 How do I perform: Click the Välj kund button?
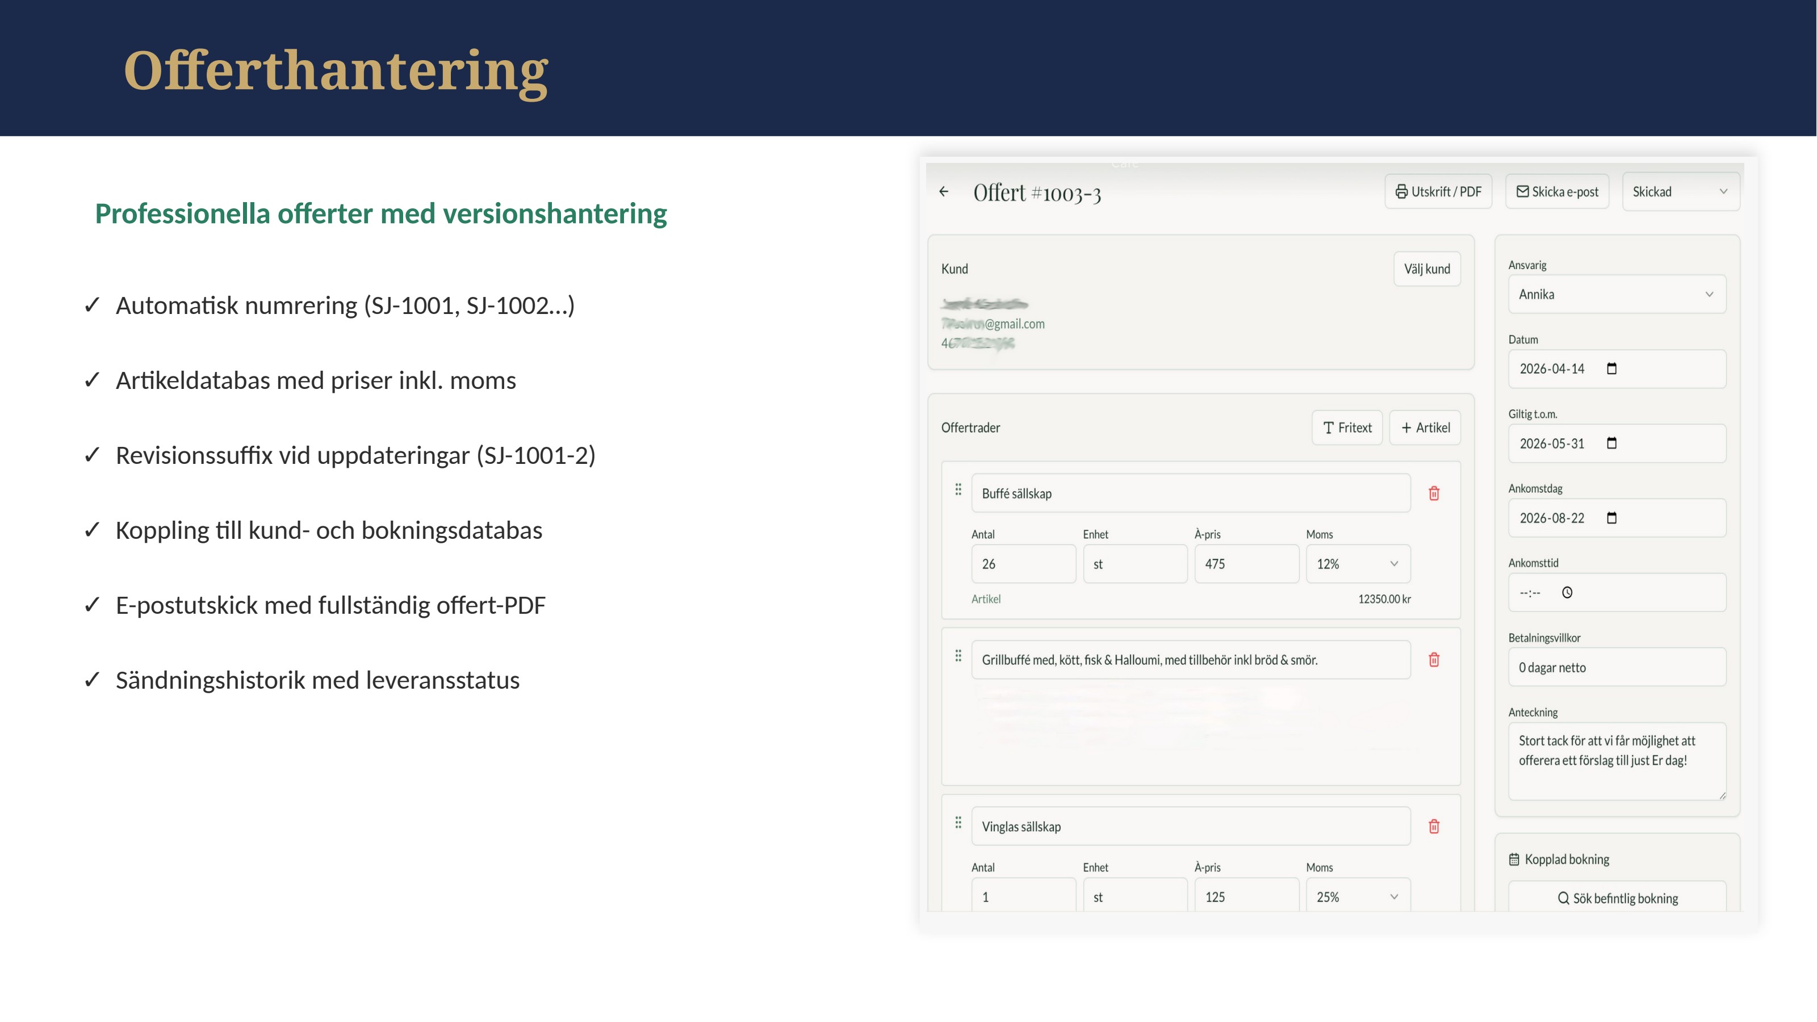tap(1427, 270)
